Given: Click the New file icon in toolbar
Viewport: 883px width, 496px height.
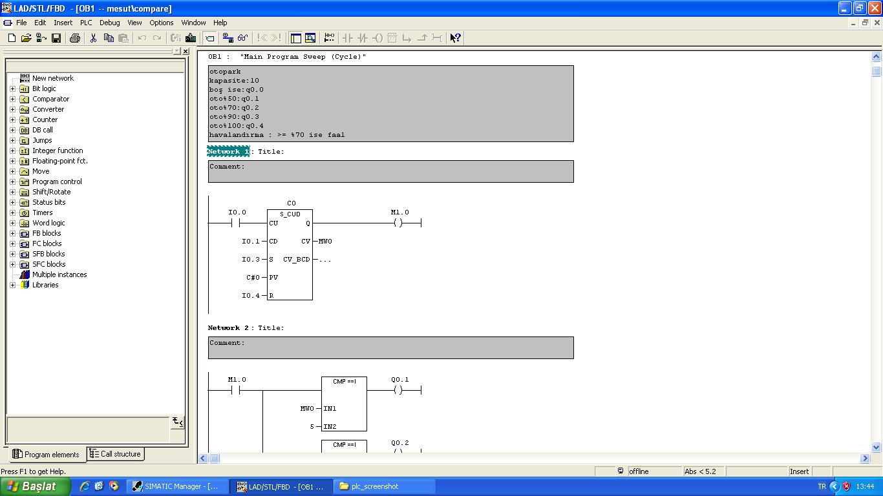Looking at the screenshot, I should (x=12, y=38).
